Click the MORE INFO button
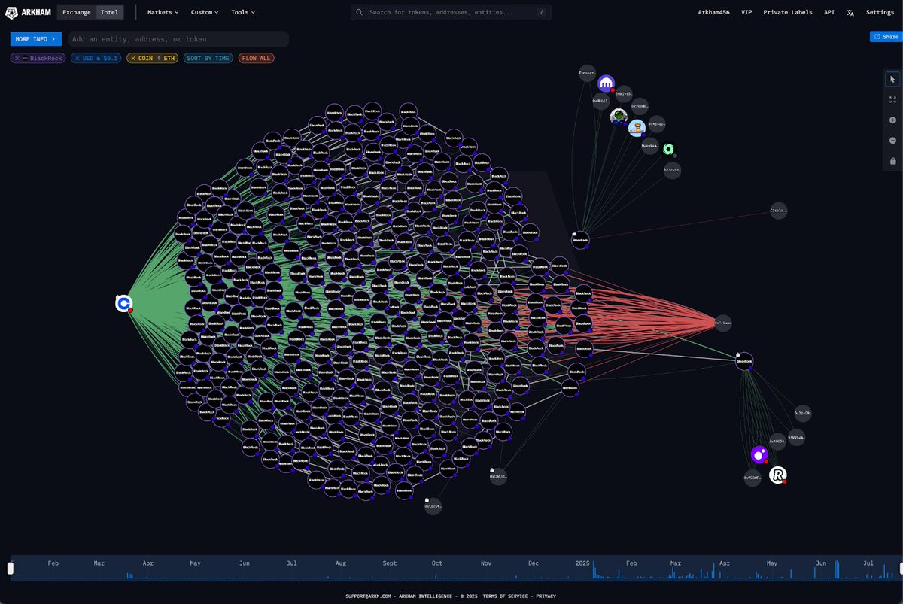Image resolution: width=903 pixels, height=604 pixels. click(x=36, y=39)
